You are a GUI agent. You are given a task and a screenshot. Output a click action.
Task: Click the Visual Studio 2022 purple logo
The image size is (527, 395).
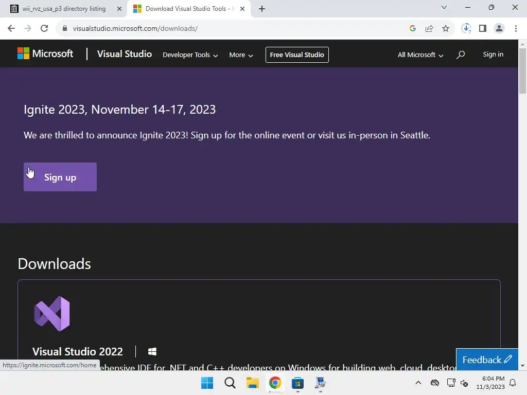coord(52,314)
